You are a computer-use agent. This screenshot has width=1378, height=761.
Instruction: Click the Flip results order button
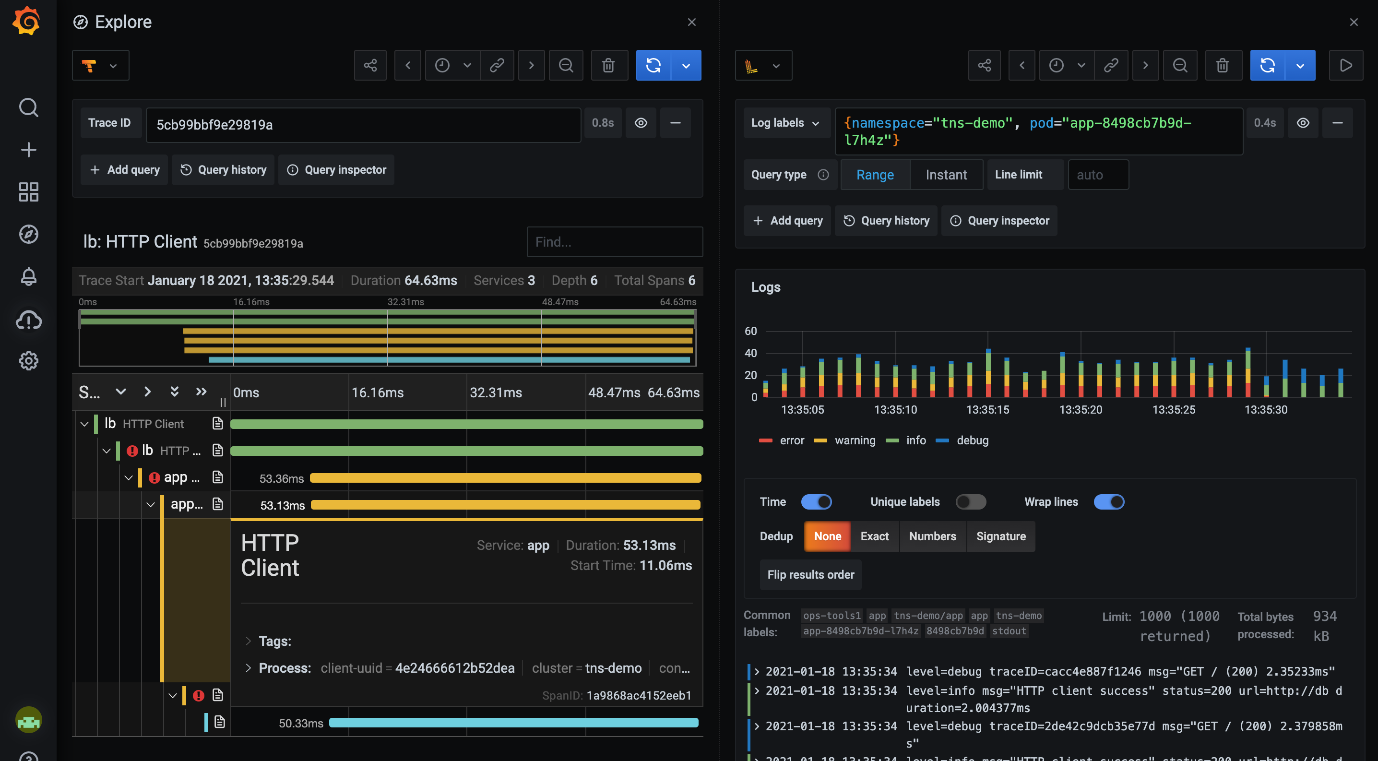[x=810, y=574]
